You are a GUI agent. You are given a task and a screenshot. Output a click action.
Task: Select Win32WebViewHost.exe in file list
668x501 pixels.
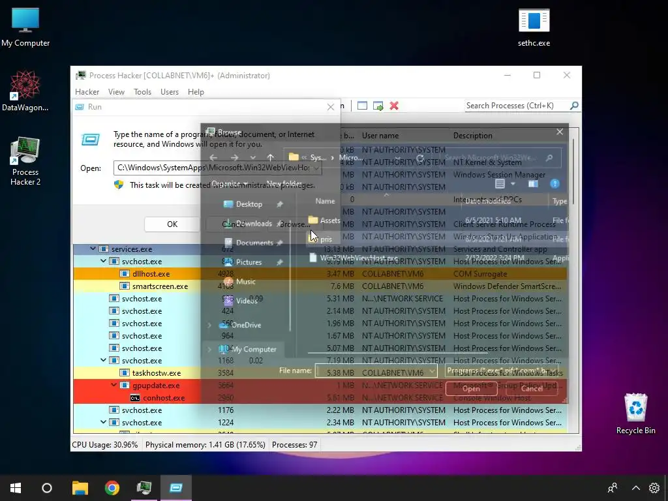click(x=354, y=258)
